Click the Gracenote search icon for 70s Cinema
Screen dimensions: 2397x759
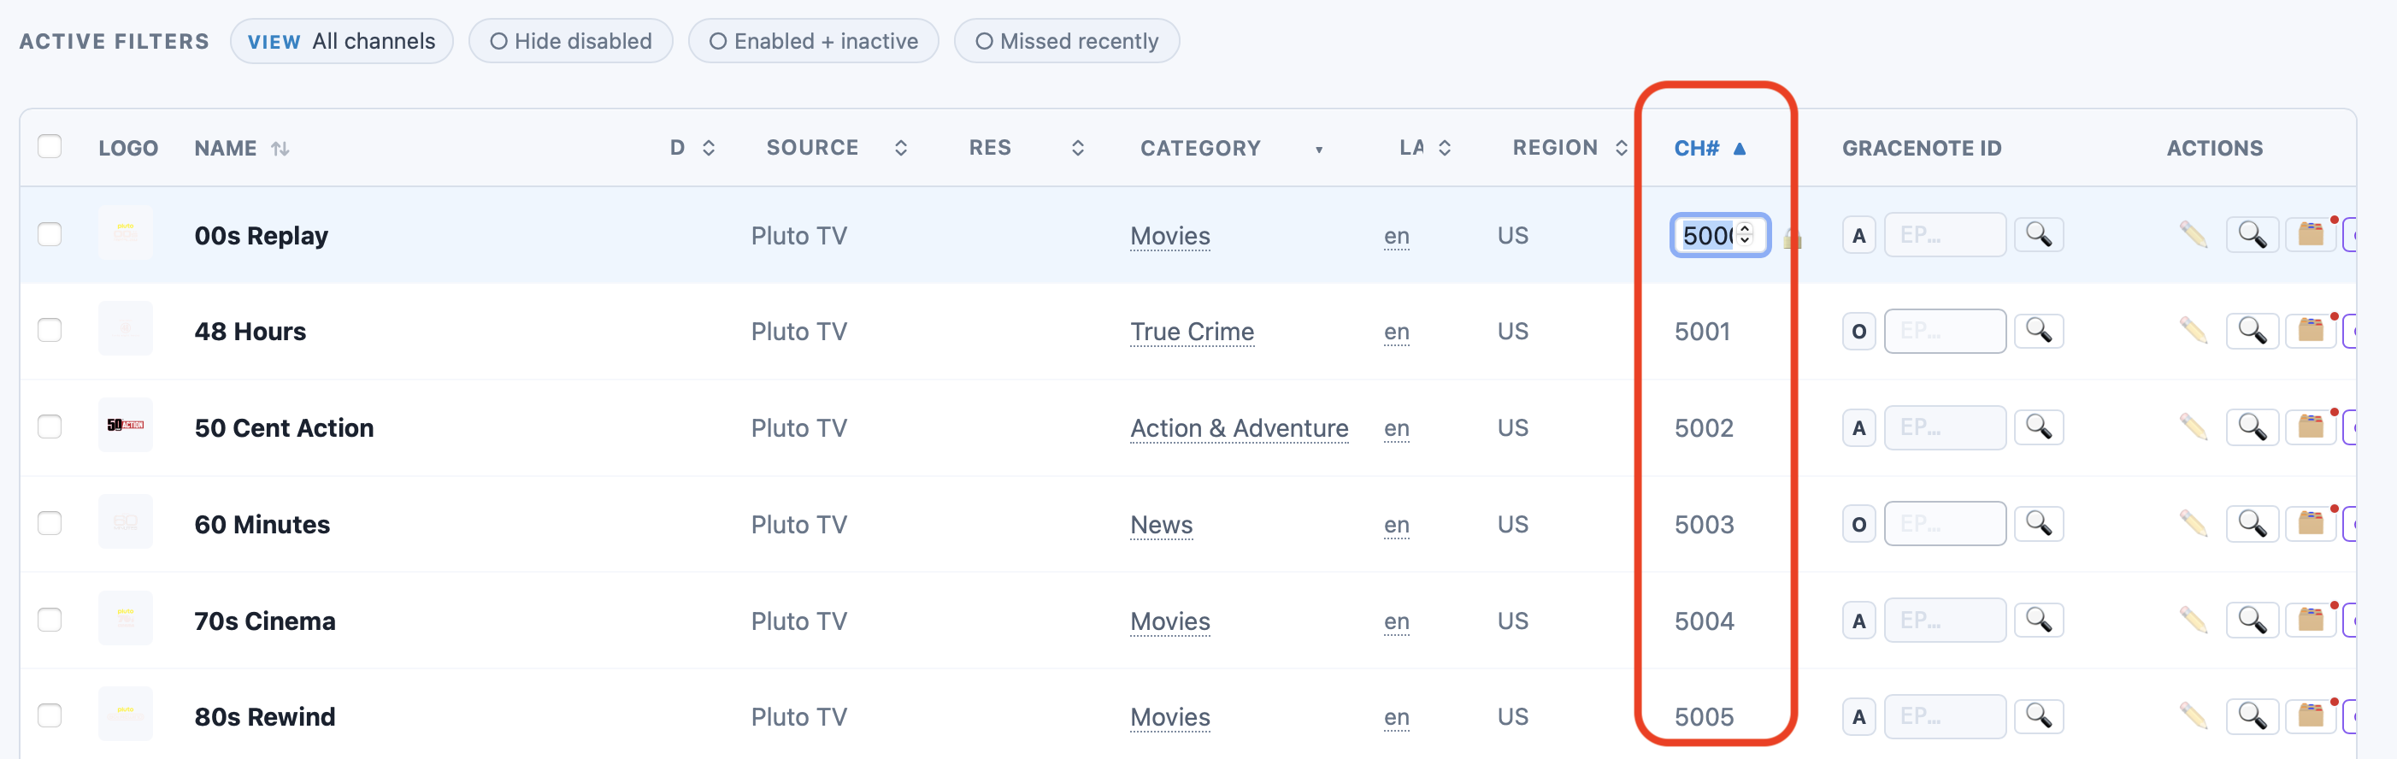pyautogui.click(x=2038, y=621)
